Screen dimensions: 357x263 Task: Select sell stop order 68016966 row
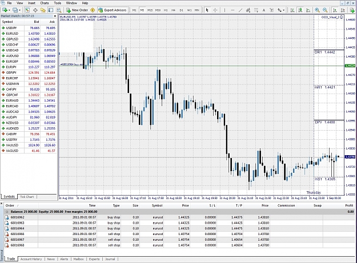[179, 234]
